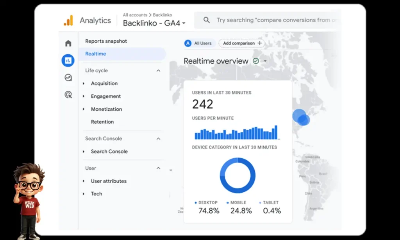This screenshot has height=240, width=400.
Task: Select the Home icon in left navigation
Action: click(68, 43)
